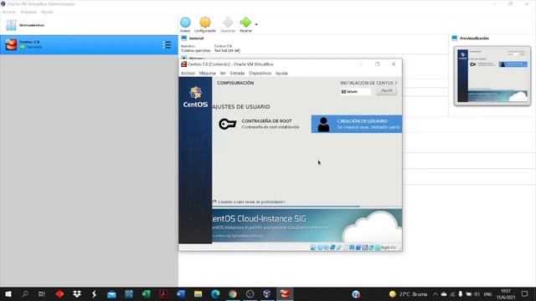Click the Nueva toolbar icon

[x=185, y=23]
